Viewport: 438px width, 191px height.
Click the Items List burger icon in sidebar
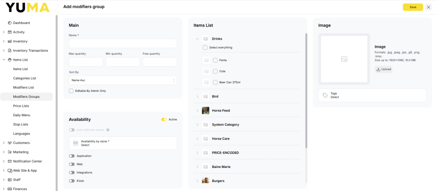pos(9,60)
